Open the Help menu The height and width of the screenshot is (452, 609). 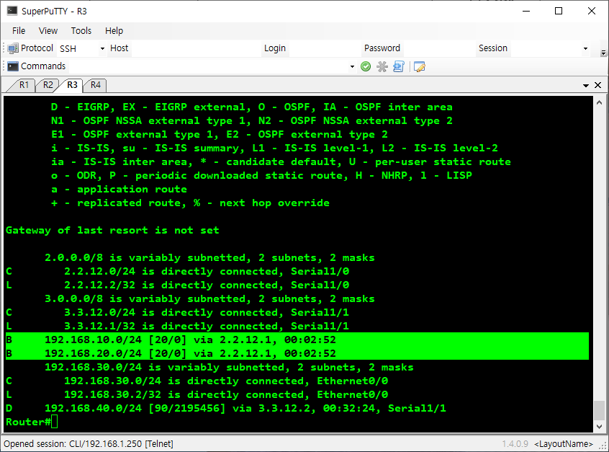[x=114, y=31]
